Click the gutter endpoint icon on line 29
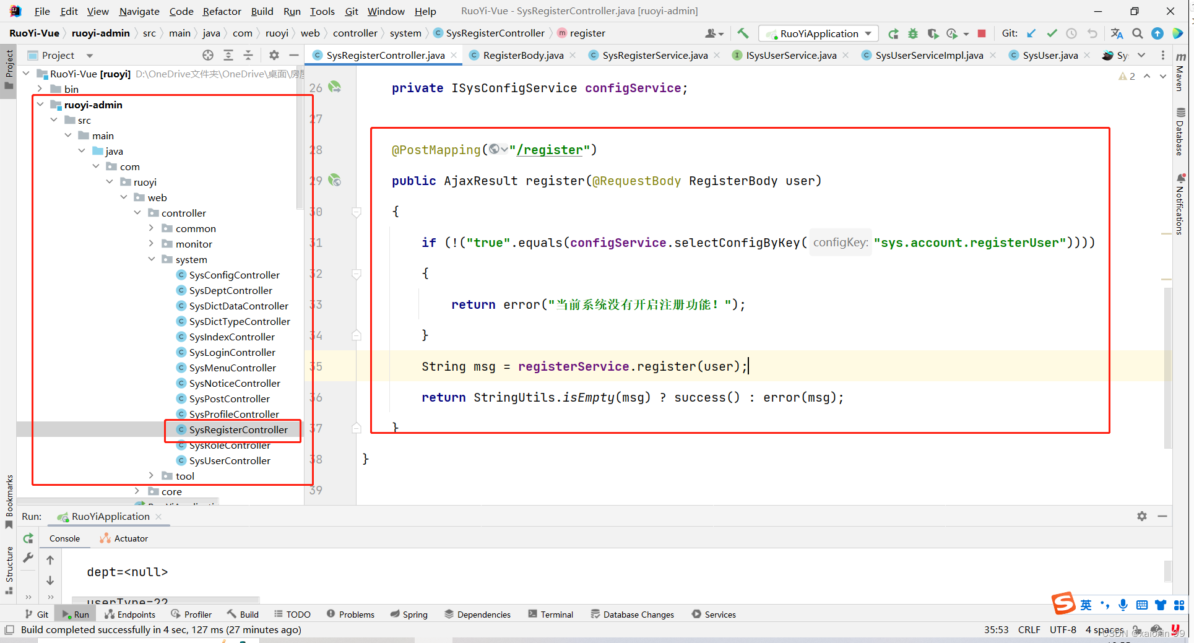 point(335,180)
